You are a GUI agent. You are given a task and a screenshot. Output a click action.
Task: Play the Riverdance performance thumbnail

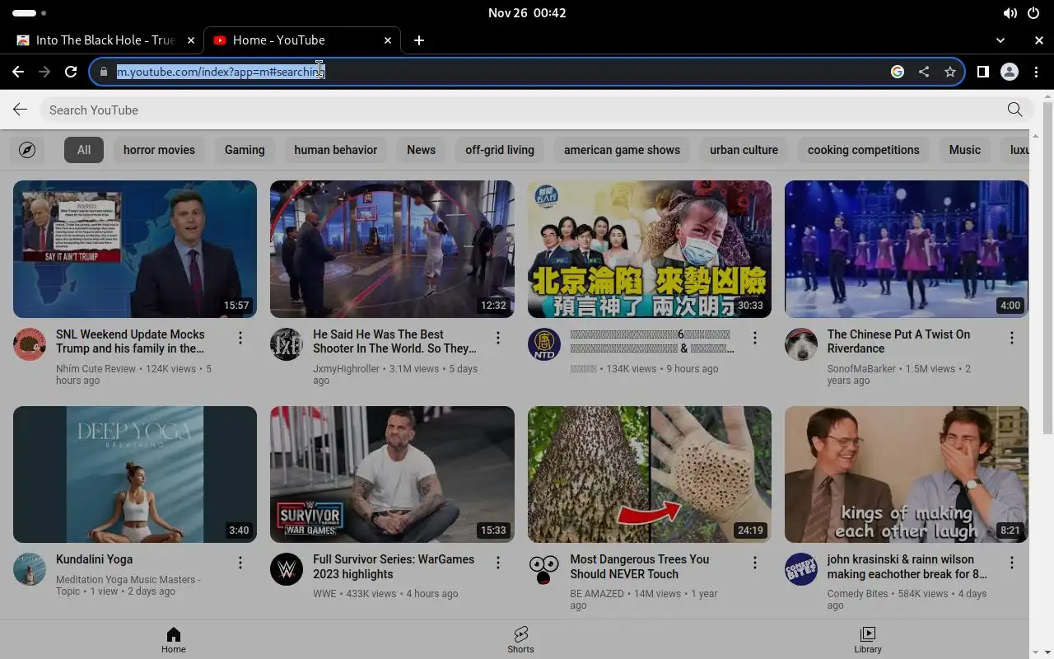907,249
